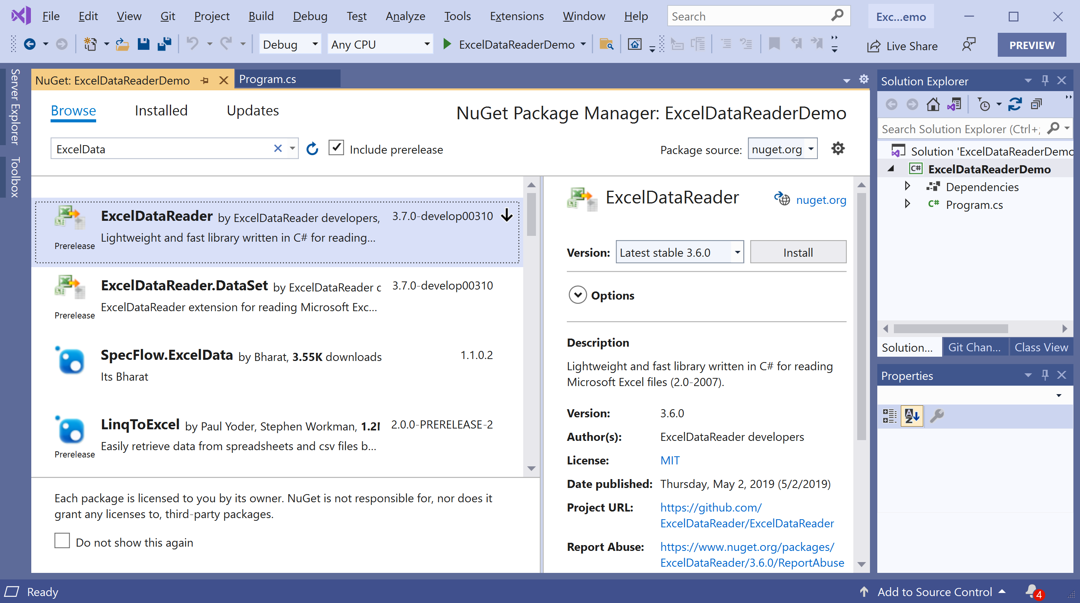Open the Build menu

(261, 16)
